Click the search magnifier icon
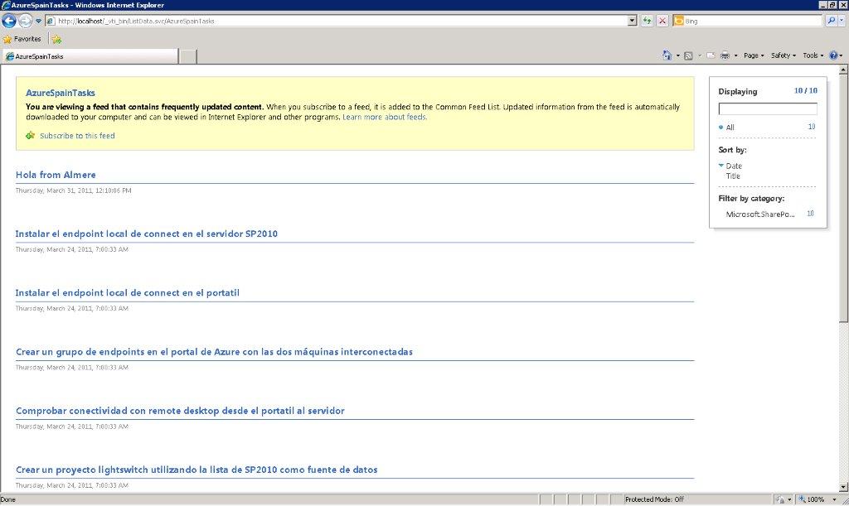 coord(832,21)
